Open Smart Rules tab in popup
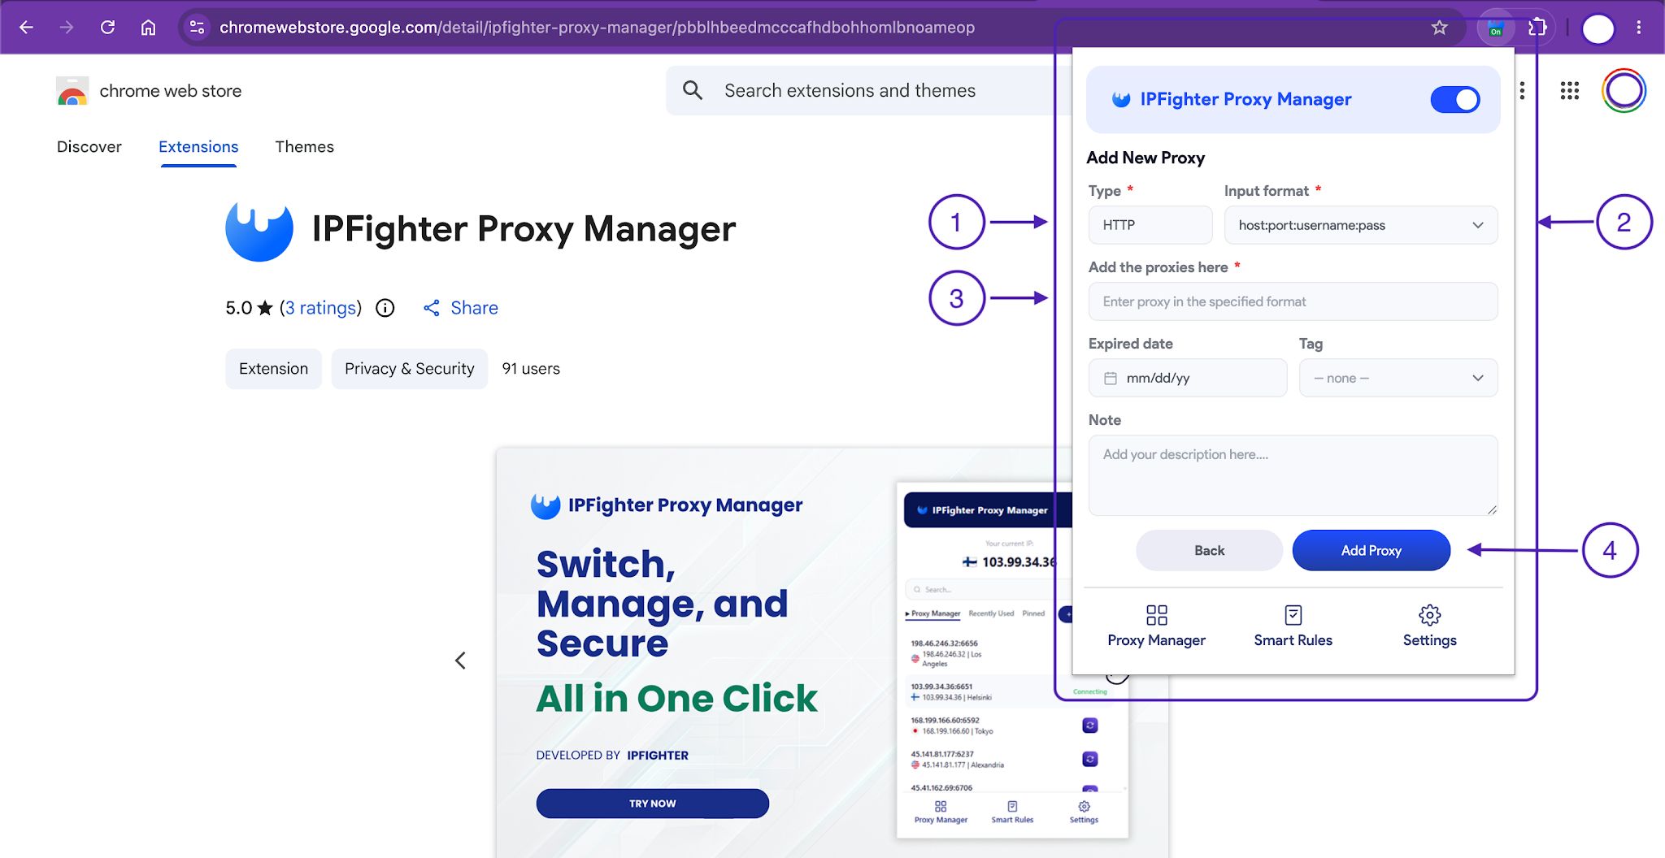The image size is (1665, 858). [1293, 626]
